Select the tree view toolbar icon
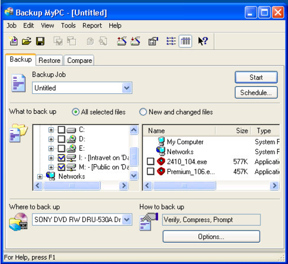This screenshot has width=288, height=264. [x=171, y=41]
